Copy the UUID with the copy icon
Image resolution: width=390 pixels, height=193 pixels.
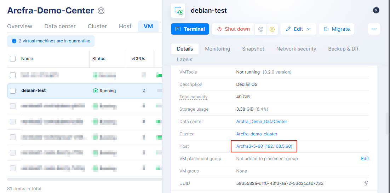(x=366, y=183)
